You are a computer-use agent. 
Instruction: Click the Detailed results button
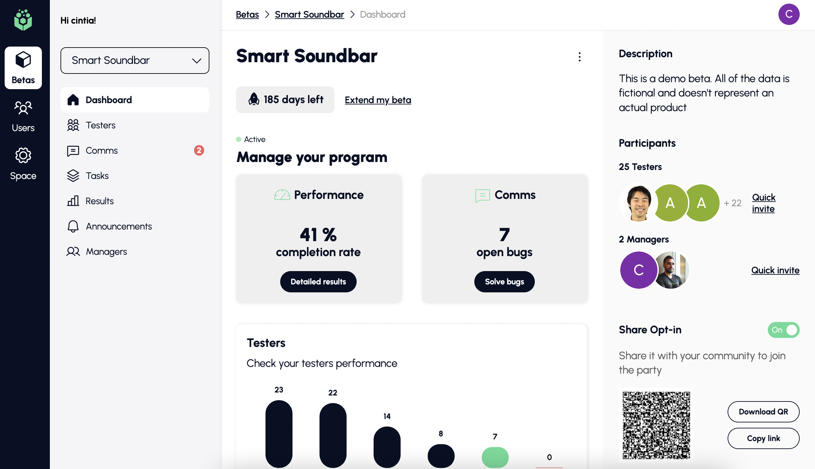[318, 282]
